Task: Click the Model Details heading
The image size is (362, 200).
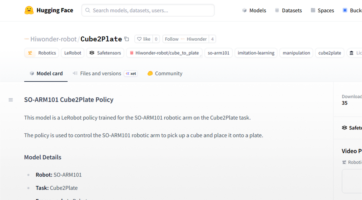Action: (x=43, y=157)
